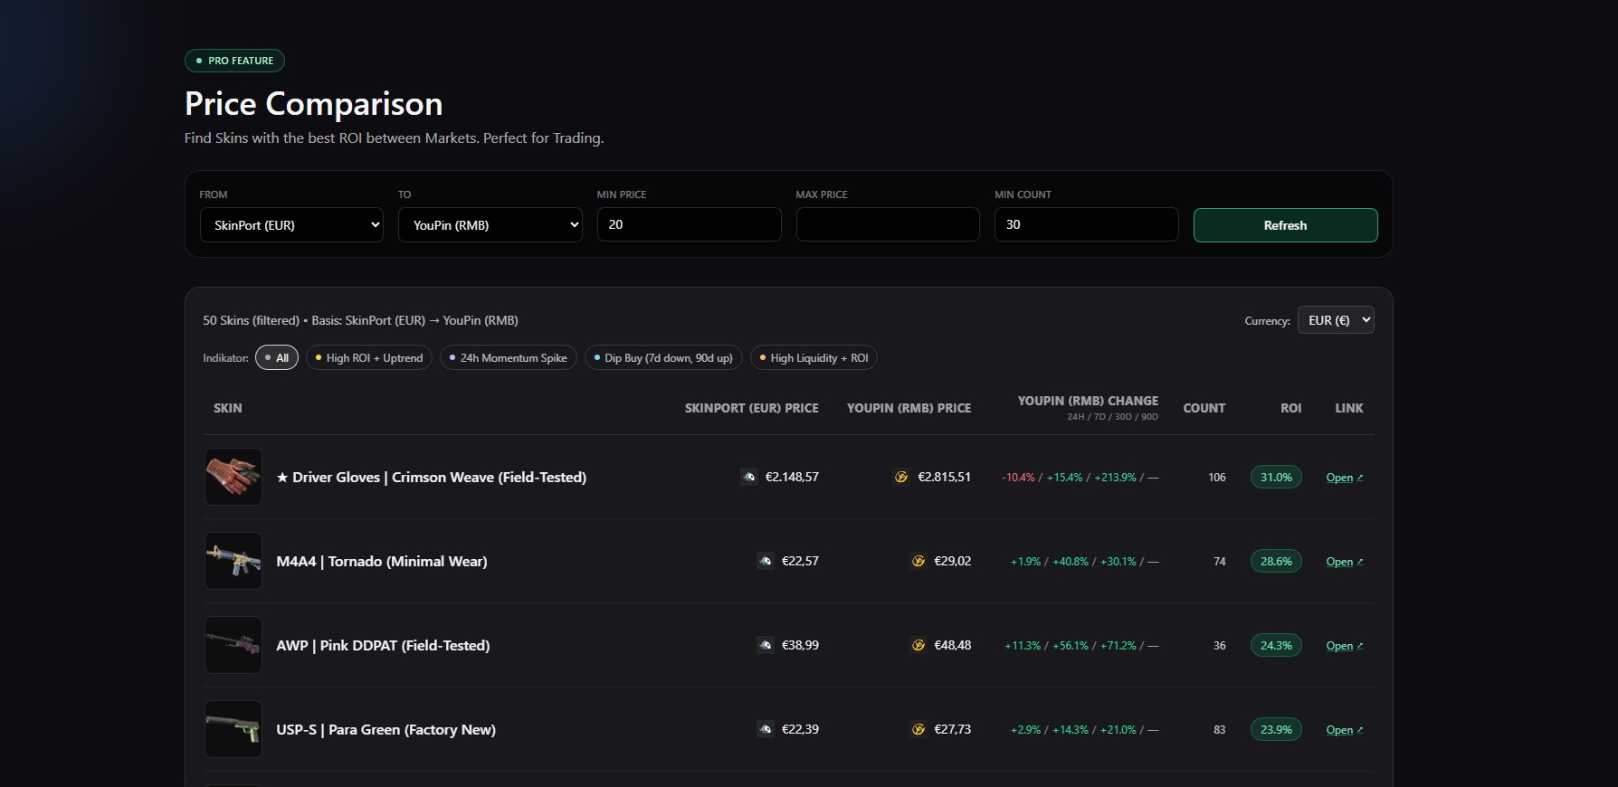This screenshot has height=787, width=1618.
Task: Click the M4A4 Tornado skin image
Action: [233, 561]
